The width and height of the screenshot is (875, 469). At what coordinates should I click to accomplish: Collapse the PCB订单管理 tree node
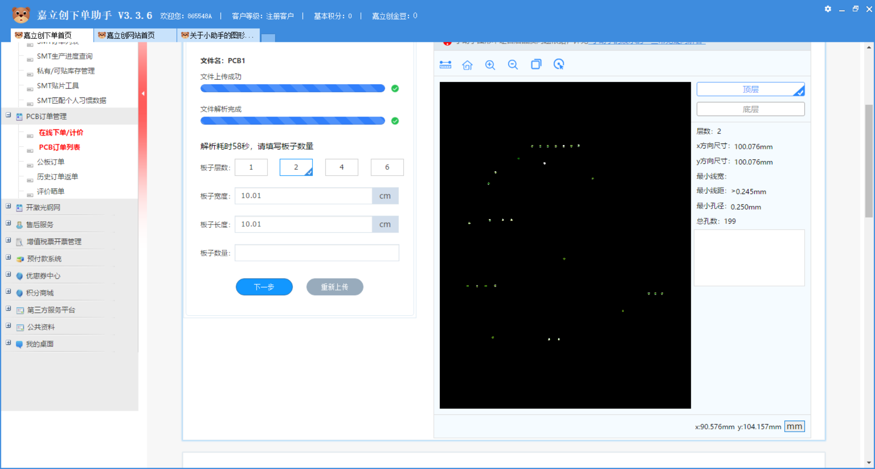tap(8, 115)
